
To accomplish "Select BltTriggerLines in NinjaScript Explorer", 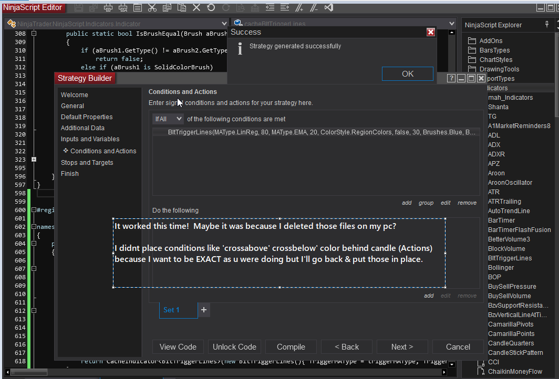I will tap(510, 258).
